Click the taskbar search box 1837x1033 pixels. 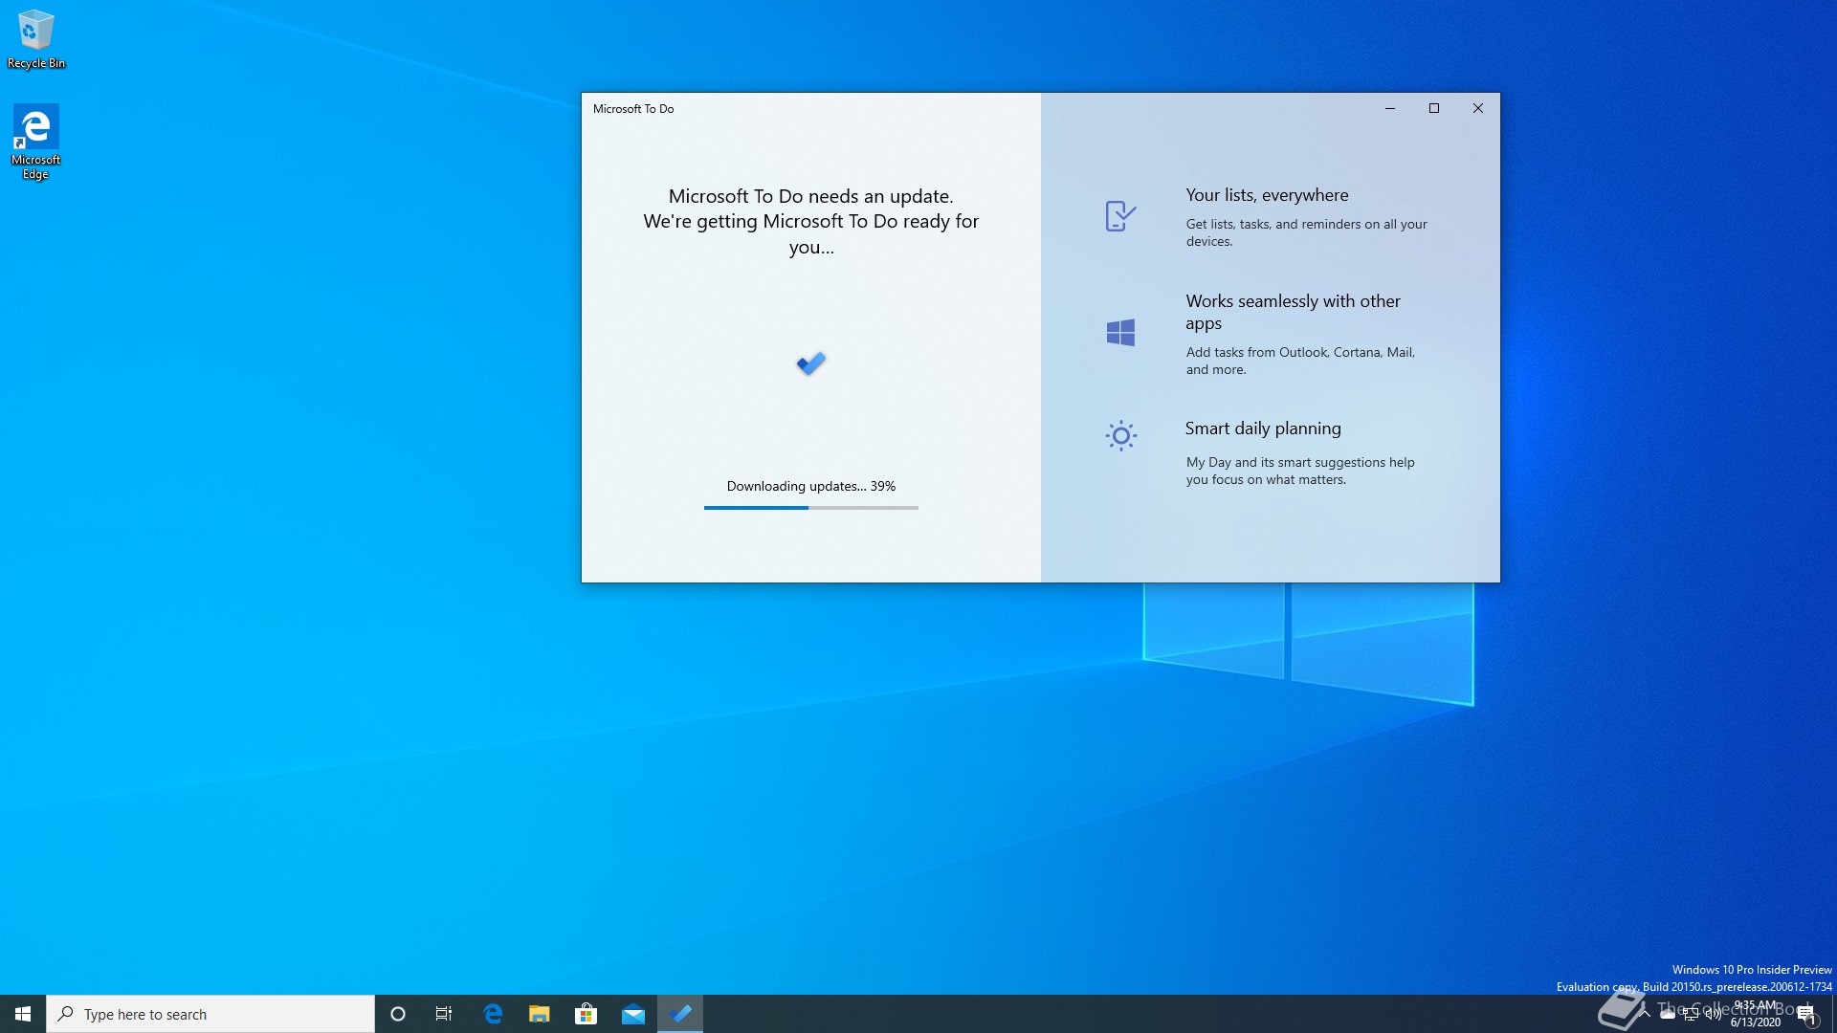[x=210, y=1014]
